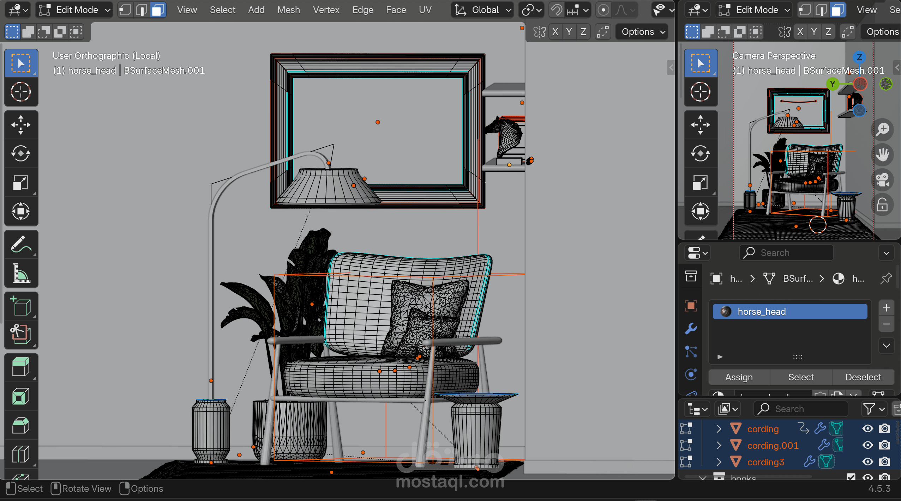Choose the Annotate pencil tool
Image resolution: width=901 pixels, height=501 pixels.
pyautogui.click(x=20, y=244)
